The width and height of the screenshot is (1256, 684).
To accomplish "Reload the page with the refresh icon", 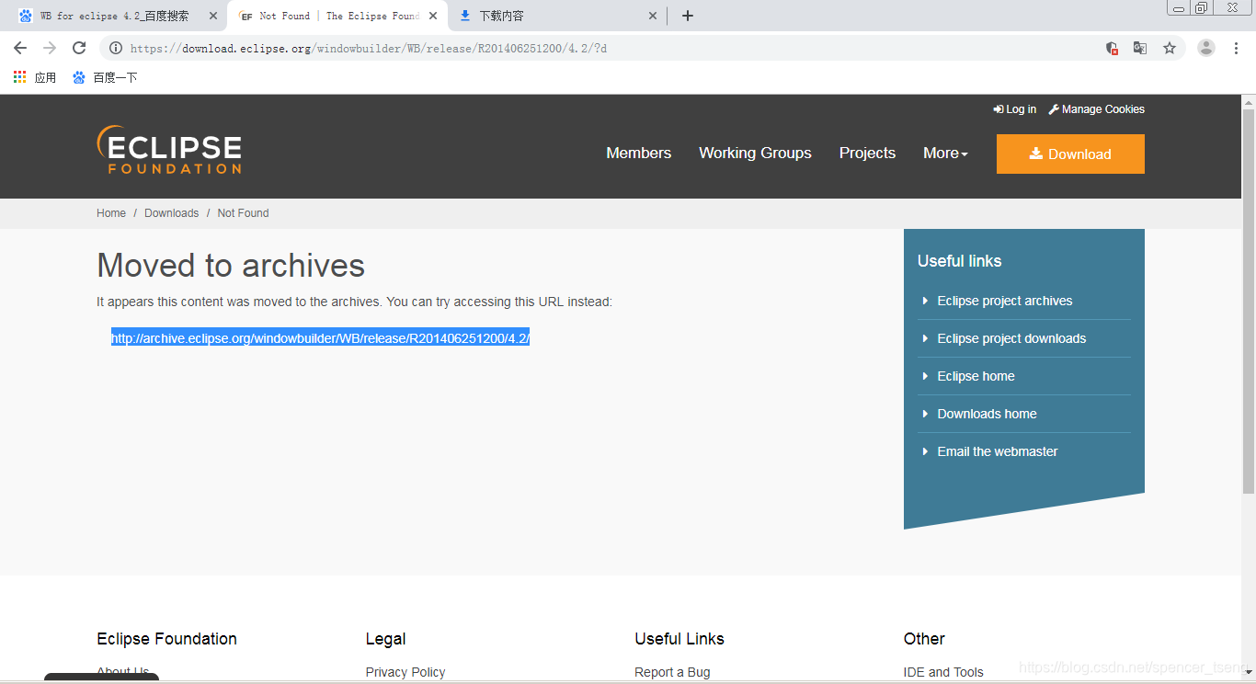I will coord(79,48).
